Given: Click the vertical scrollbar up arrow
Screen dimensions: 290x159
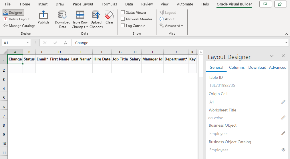Looking at the screenshot, I should pos(201,52).
